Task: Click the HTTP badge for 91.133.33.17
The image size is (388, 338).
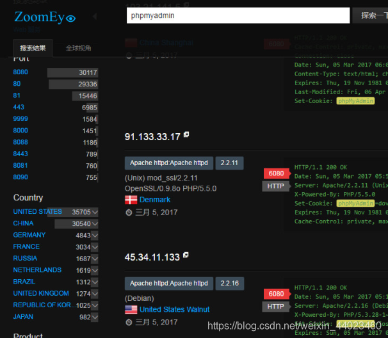Action: [x=275, y=186]
